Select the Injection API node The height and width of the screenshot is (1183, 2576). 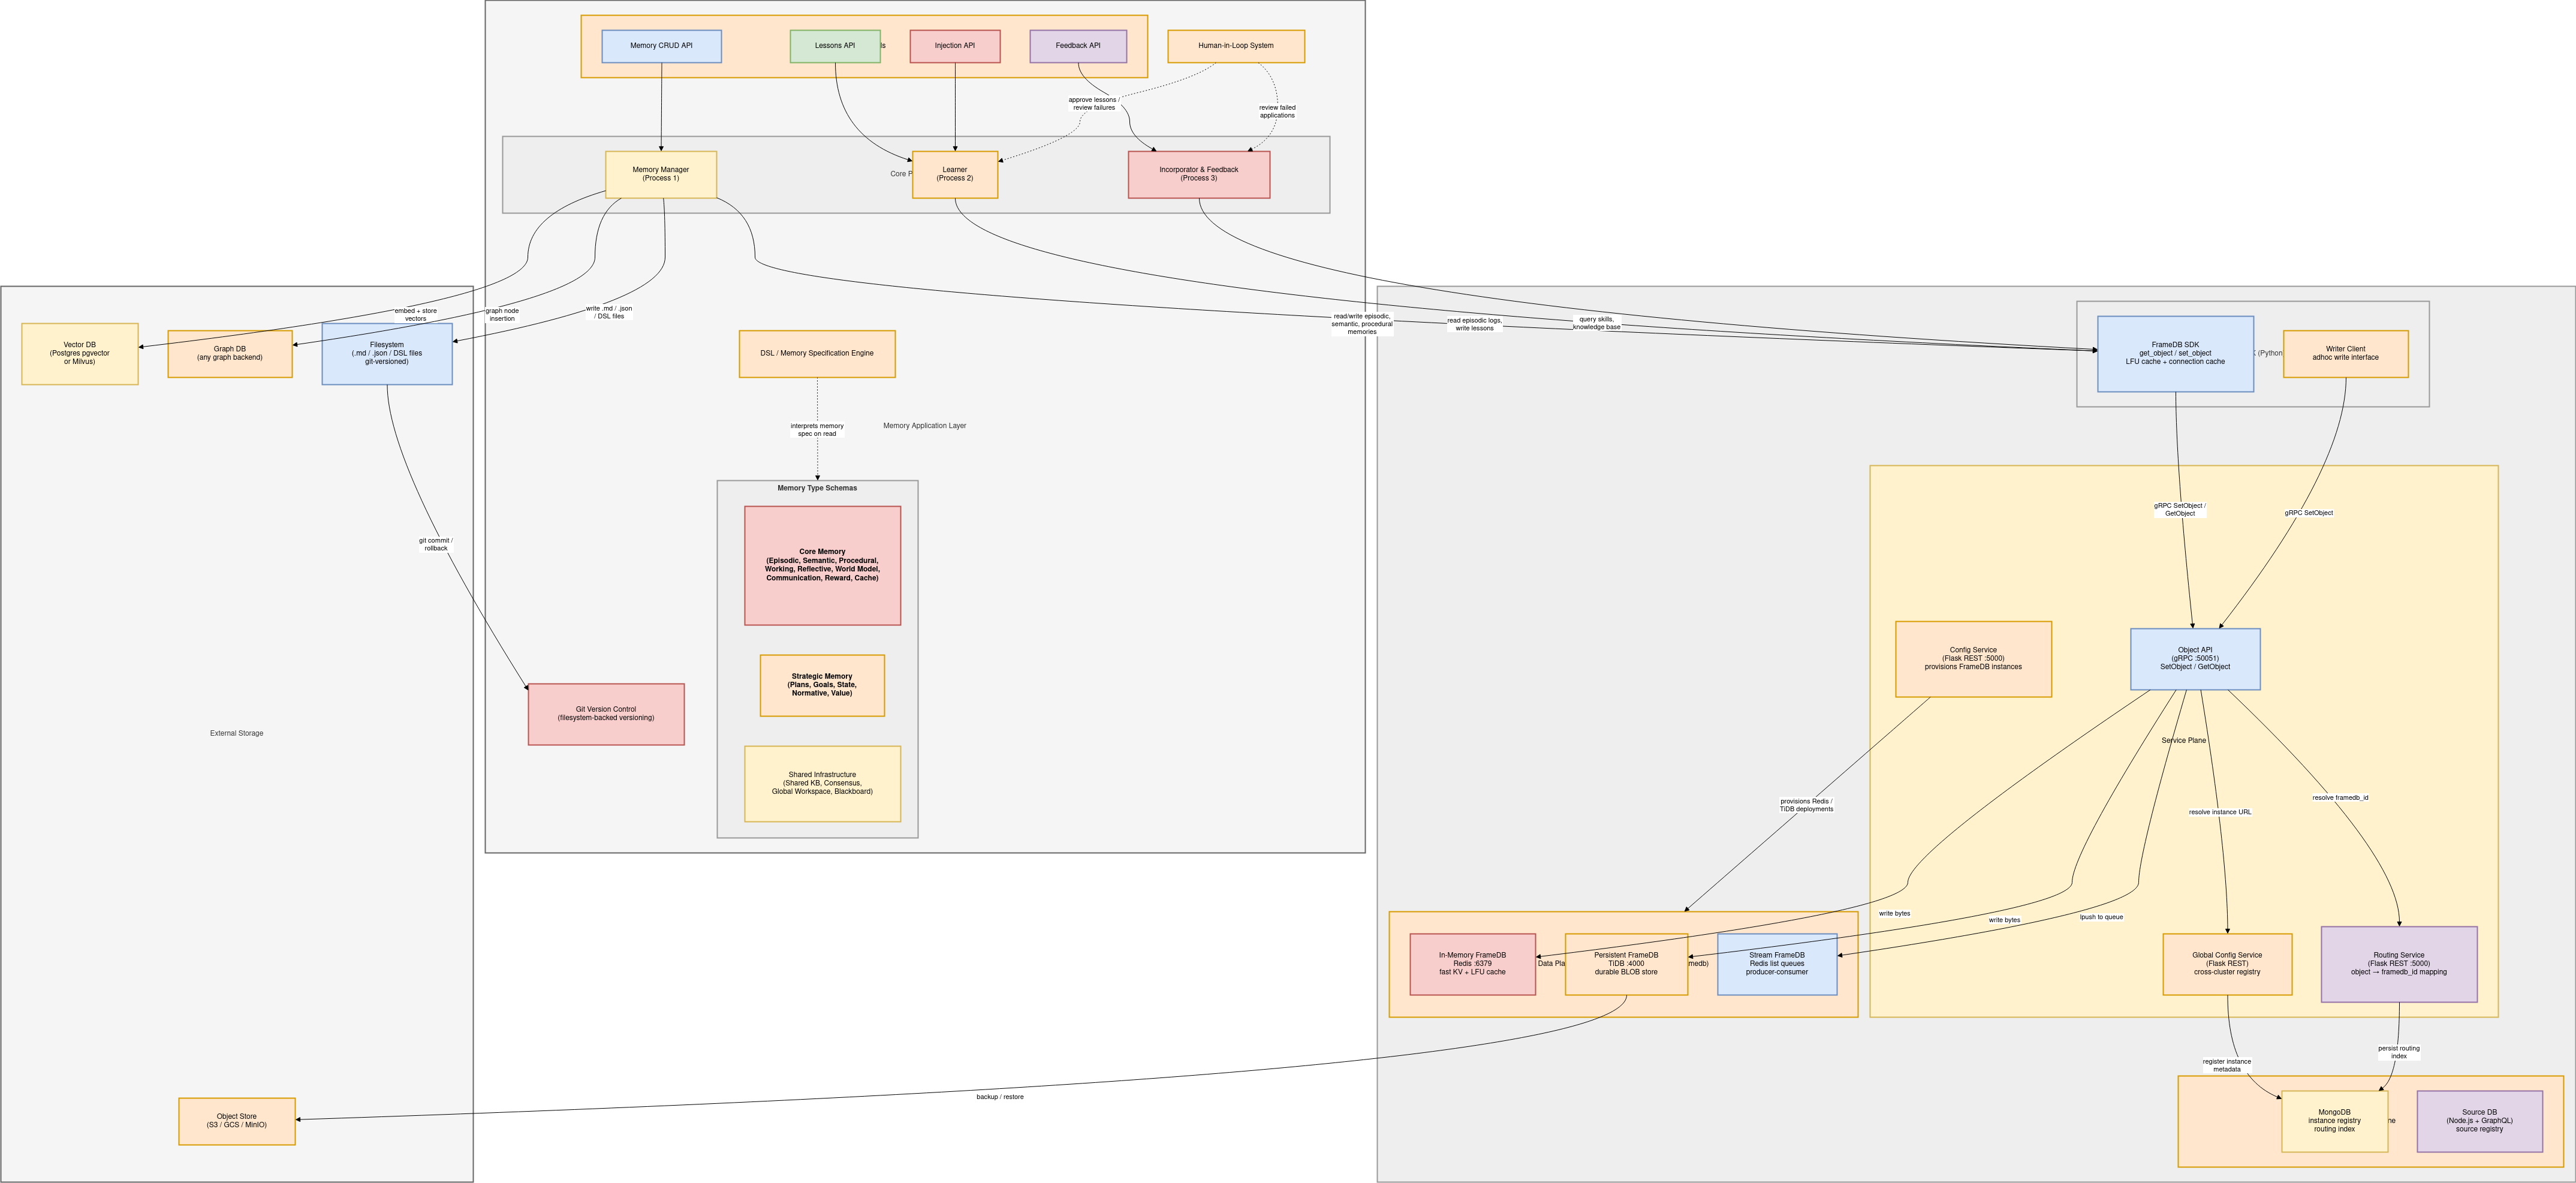[955, 46]
